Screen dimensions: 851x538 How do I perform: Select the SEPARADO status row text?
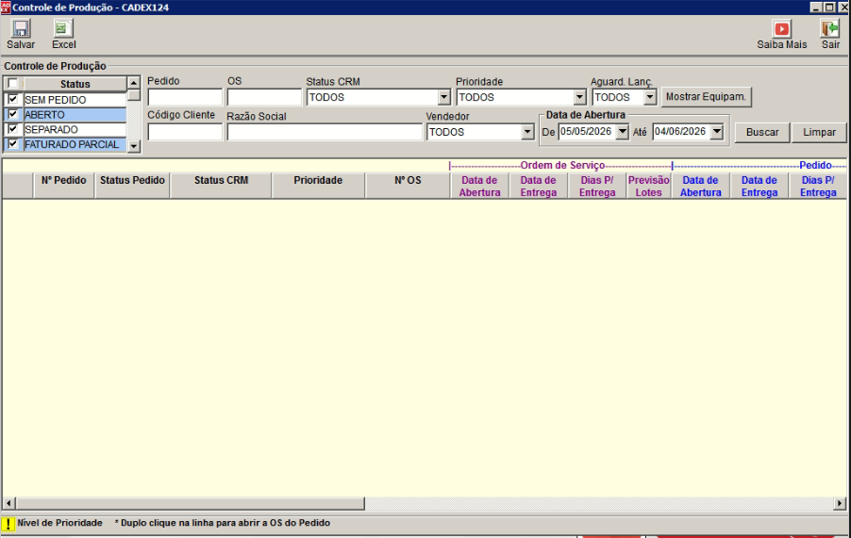pyautogui.click(x=51, y=129)
